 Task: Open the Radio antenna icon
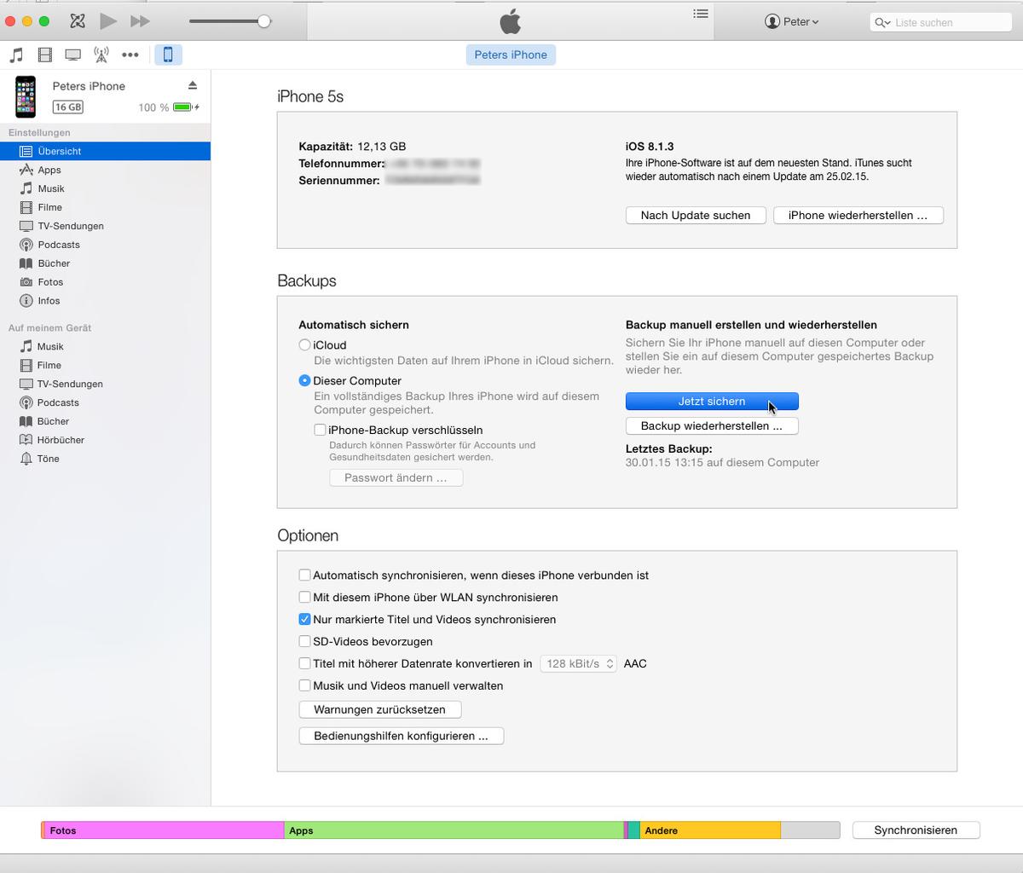tap(101, 55)
